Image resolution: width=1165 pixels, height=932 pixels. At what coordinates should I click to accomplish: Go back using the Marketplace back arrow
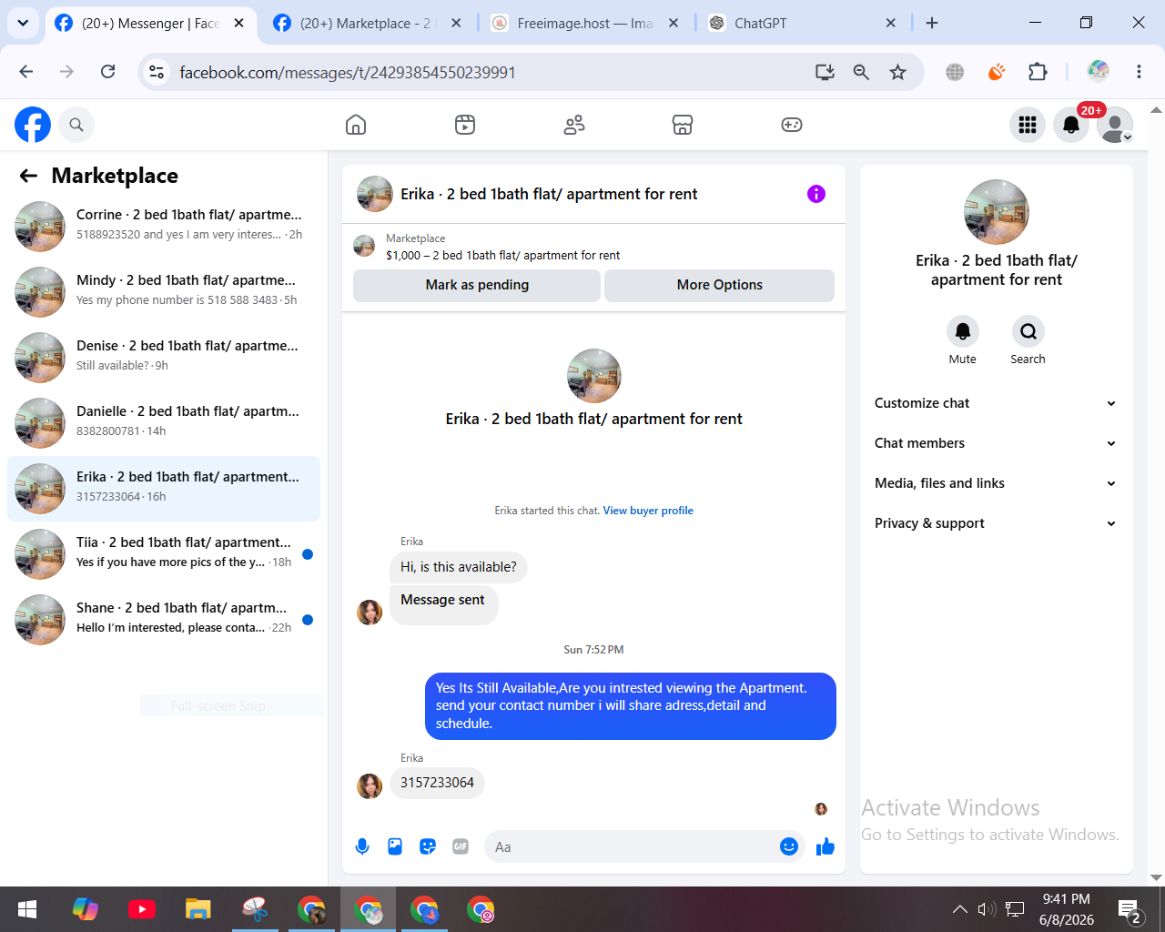29,176
